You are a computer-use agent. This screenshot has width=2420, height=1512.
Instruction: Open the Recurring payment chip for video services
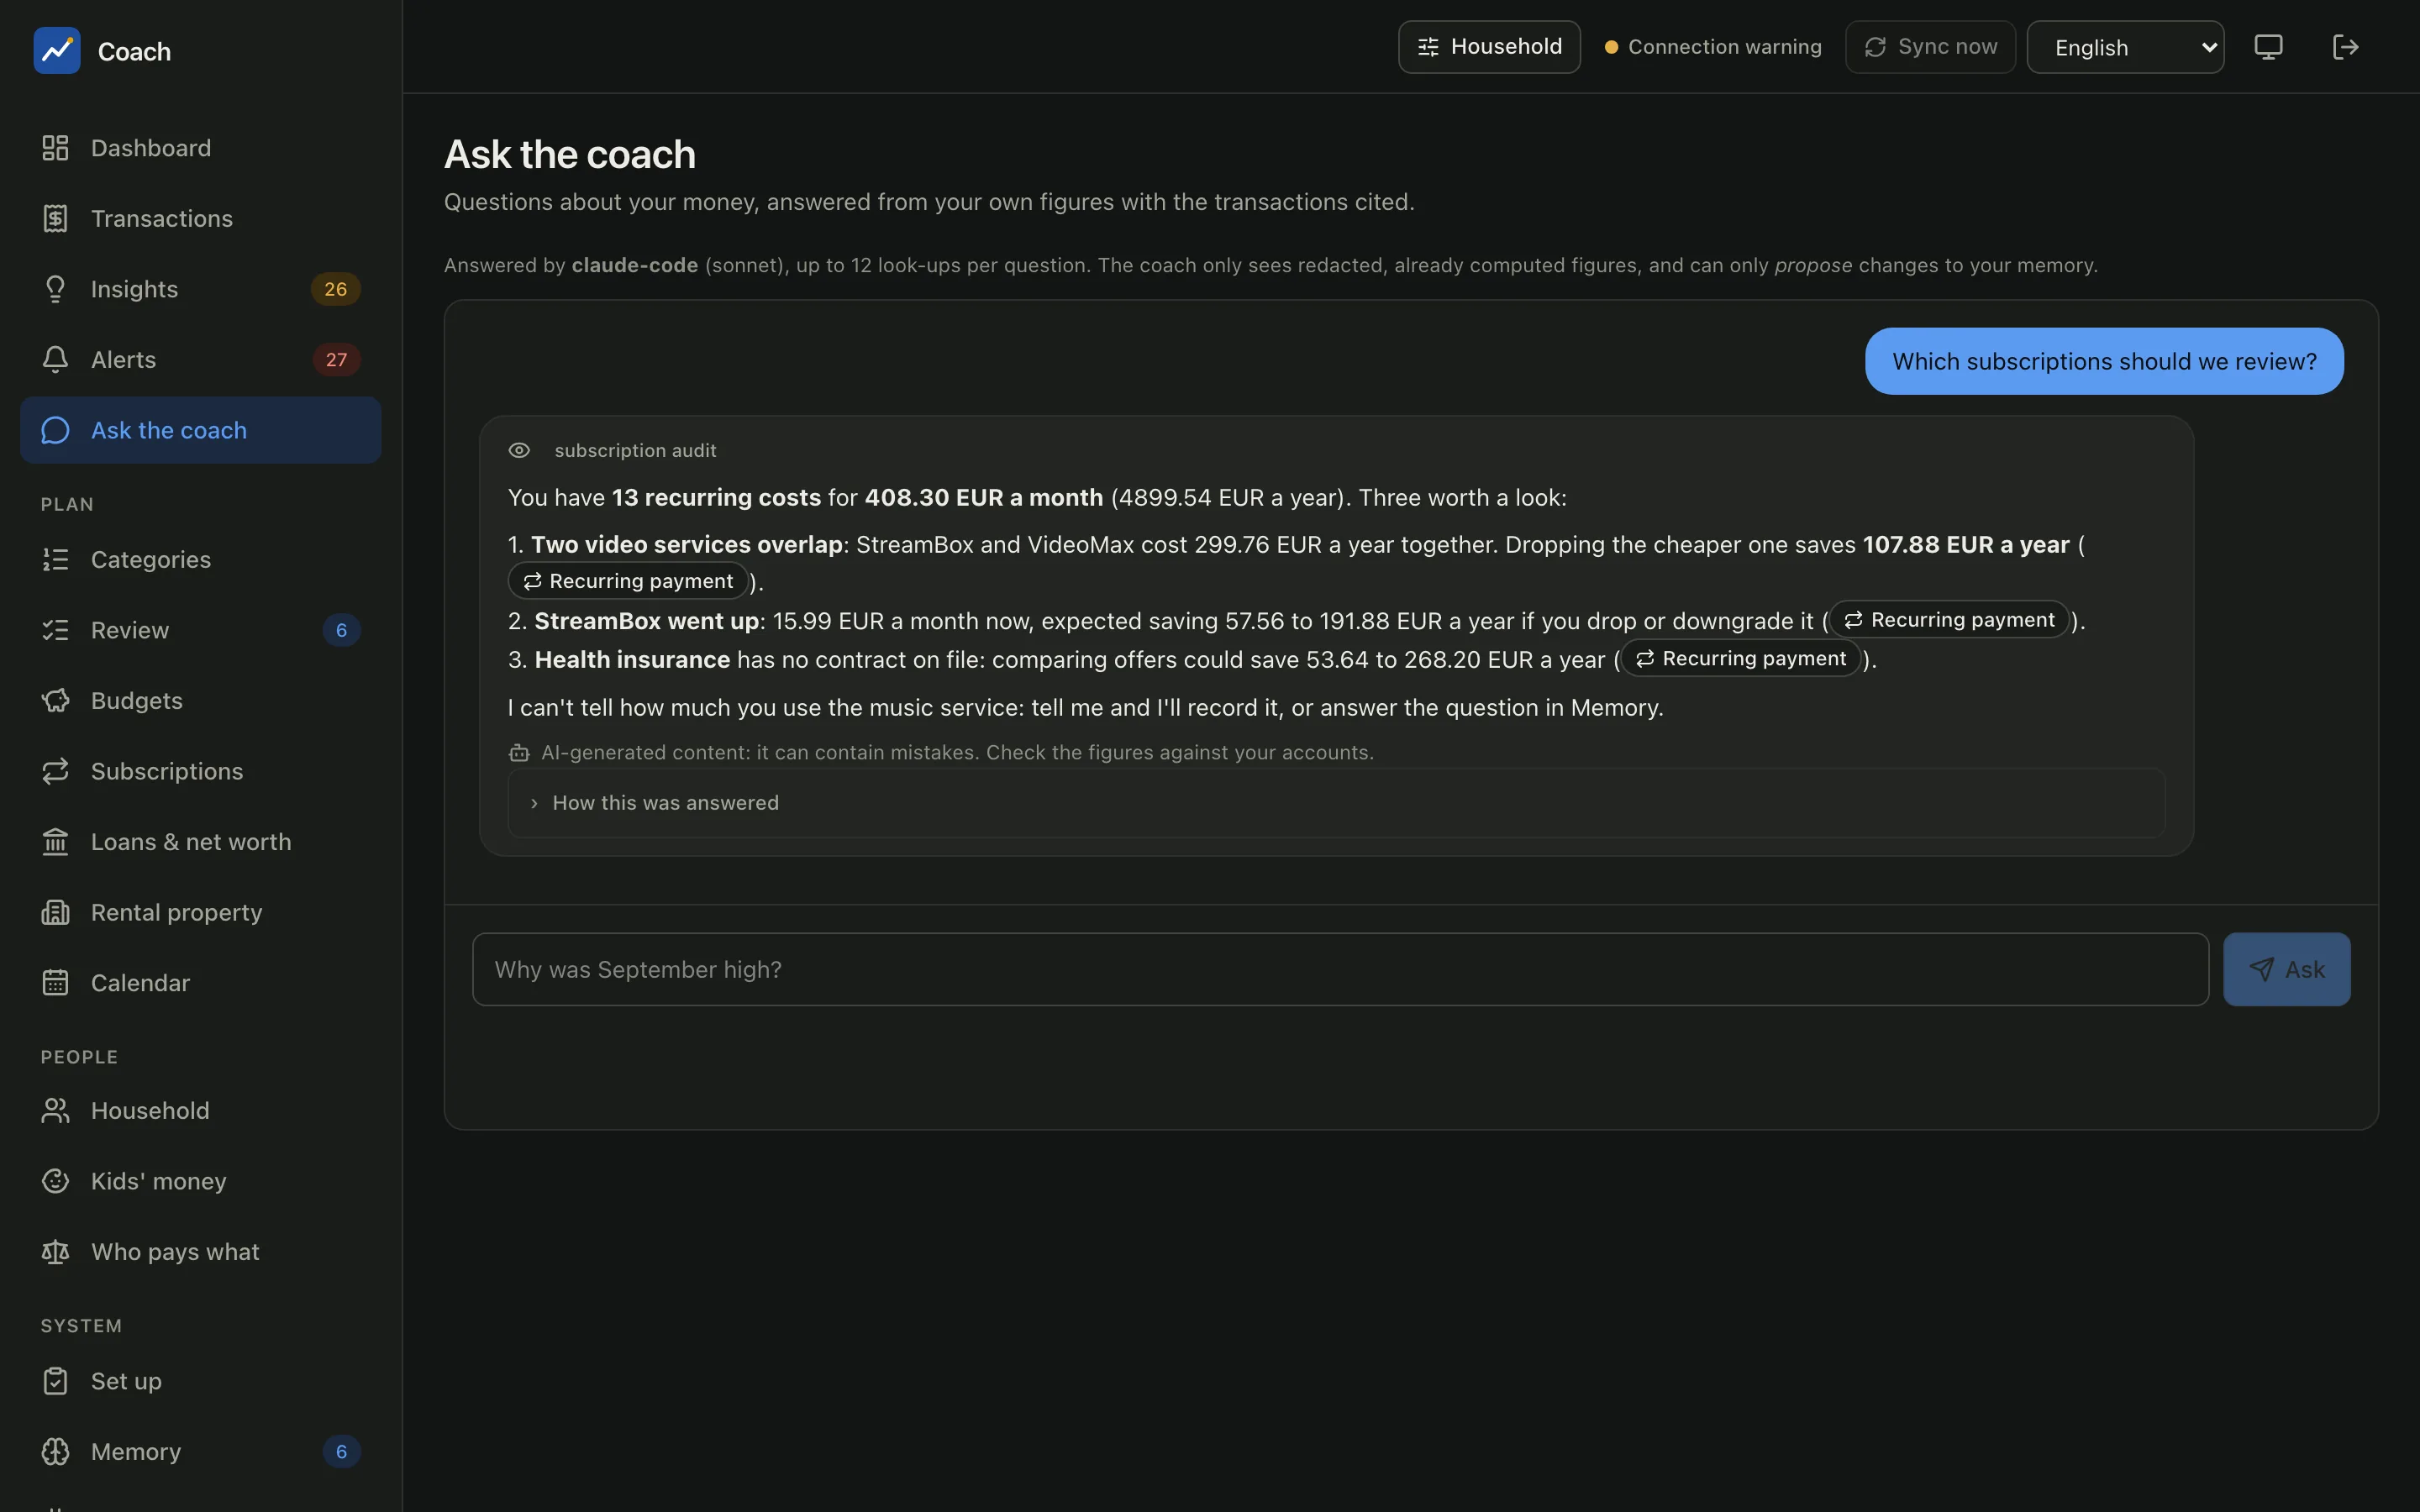628,581
